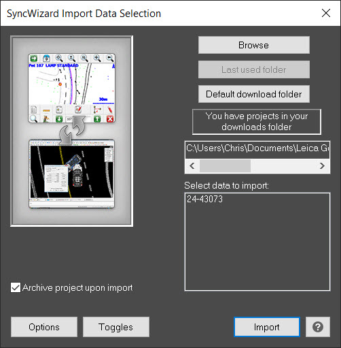Click right arrow of path scrollbar
Image resolution: width=341 pixels, height=348 pixels.
click(x=322, y=166)
